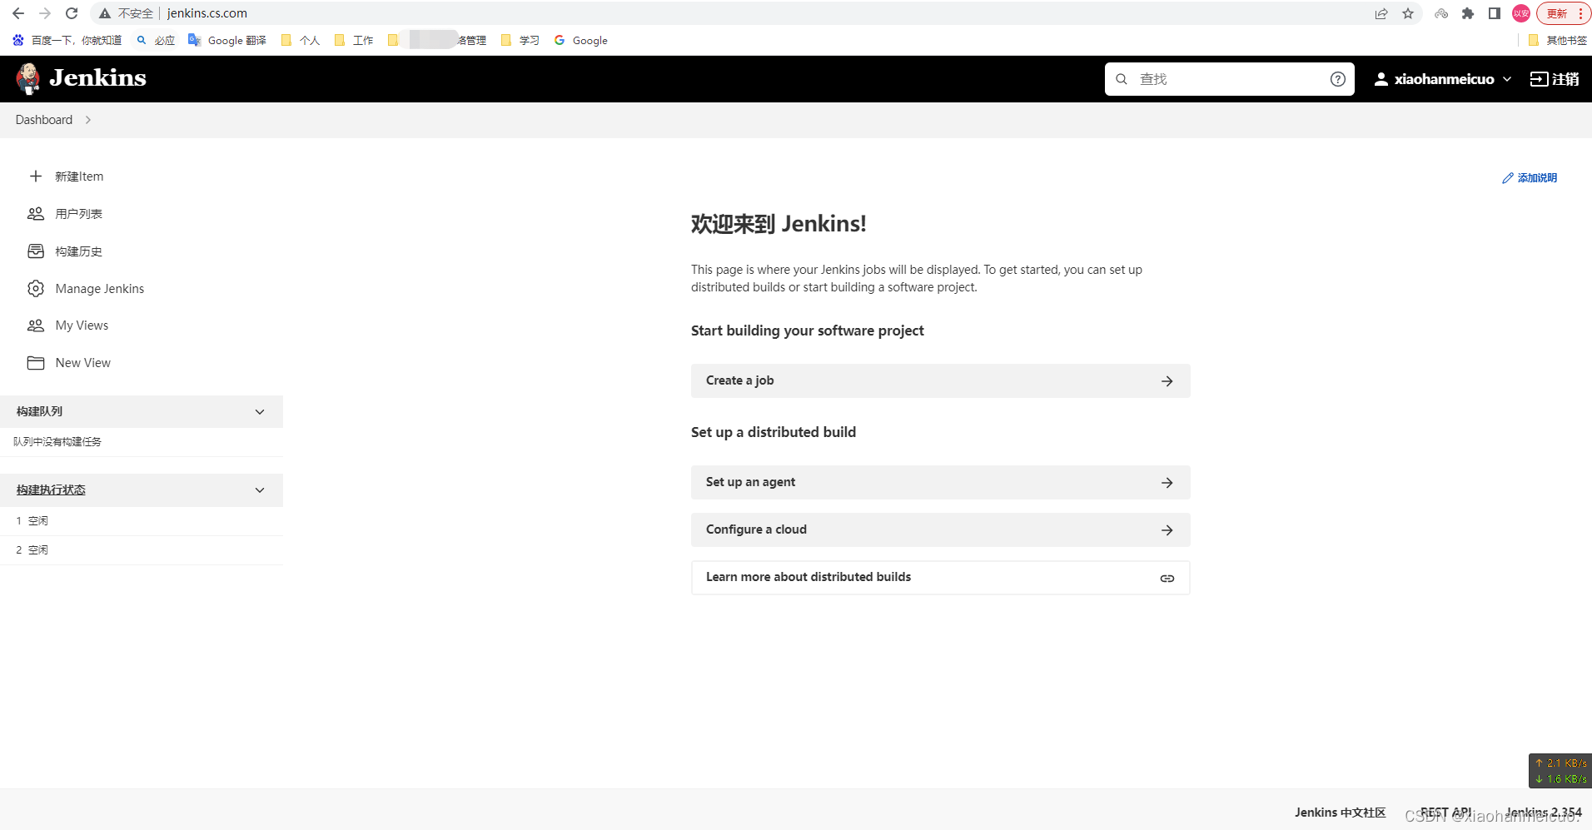
Task: Open My Views in the sidebar
Action: [x=82, y=326]
